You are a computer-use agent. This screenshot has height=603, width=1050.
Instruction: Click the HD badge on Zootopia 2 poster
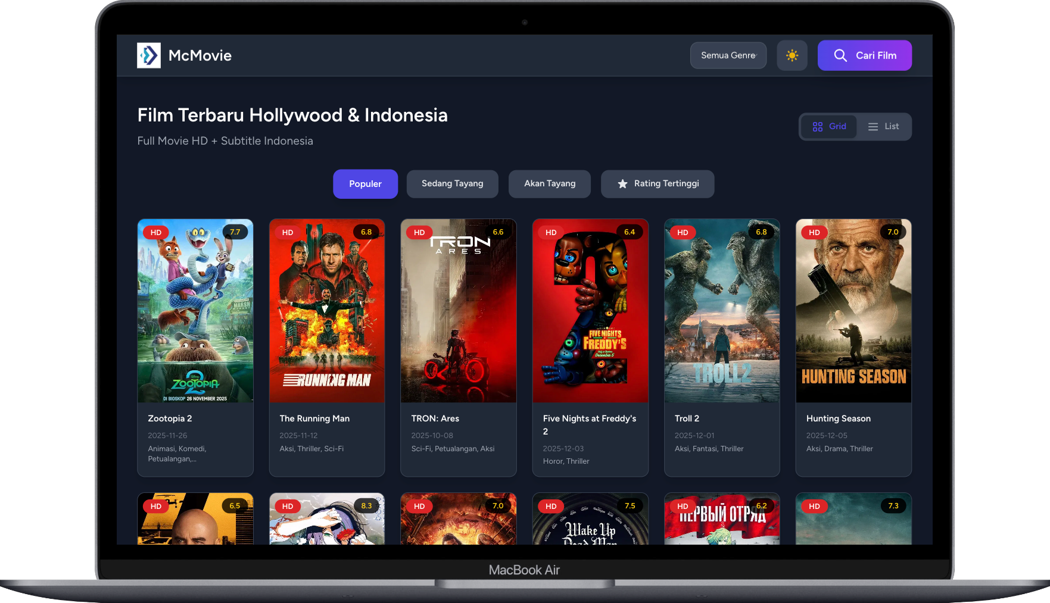tap(157, 232)
